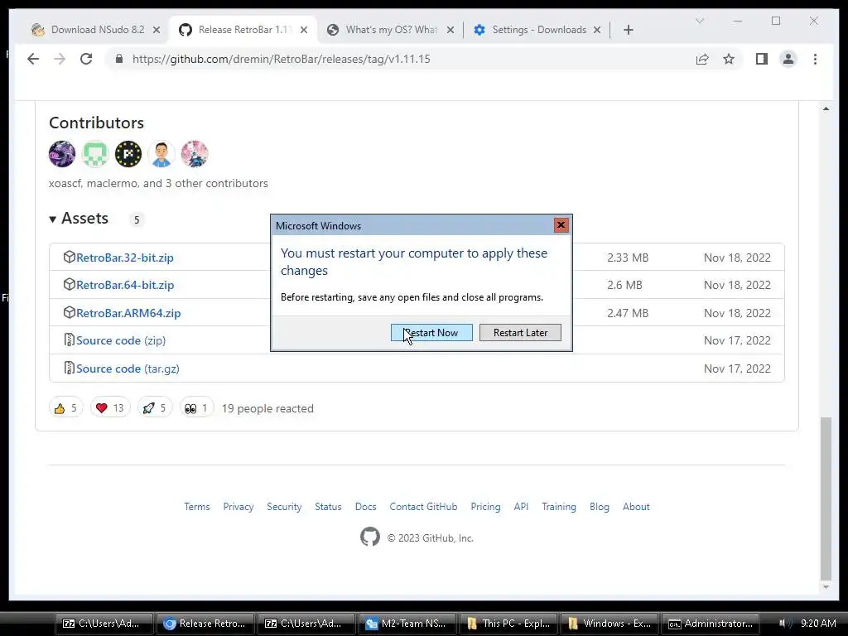Switch to the What's my OS tab
This screenshot has width=848, height=636.
pyautogui.click(x=391, y=30)
